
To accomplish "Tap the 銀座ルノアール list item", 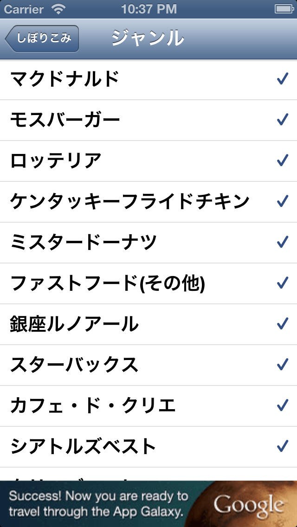I will coord(74,324).
